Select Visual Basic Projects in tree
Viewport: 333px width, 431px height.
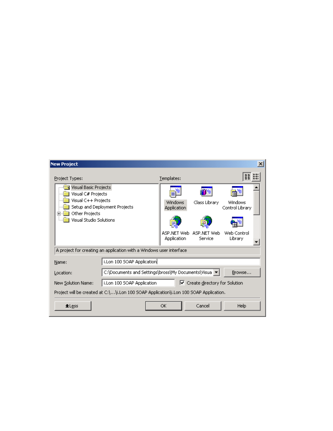tap(91, 187)
